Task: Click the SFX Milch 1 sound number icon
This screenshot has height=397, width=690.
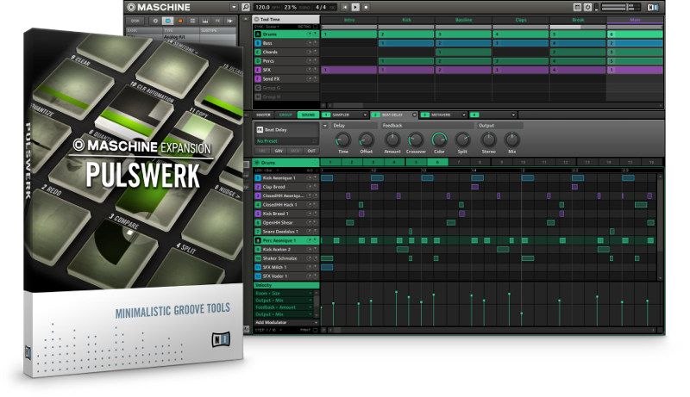Action: 258,267
